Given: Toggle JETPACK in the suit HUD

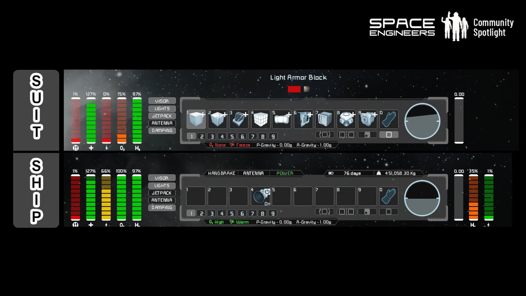Looking at the screenshot, I should tap(162, 116).
